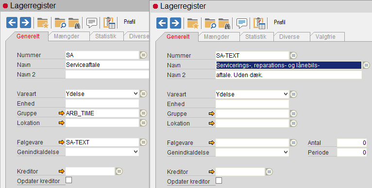Click the back arrow in left Lagerregister window

click(12, 23)
